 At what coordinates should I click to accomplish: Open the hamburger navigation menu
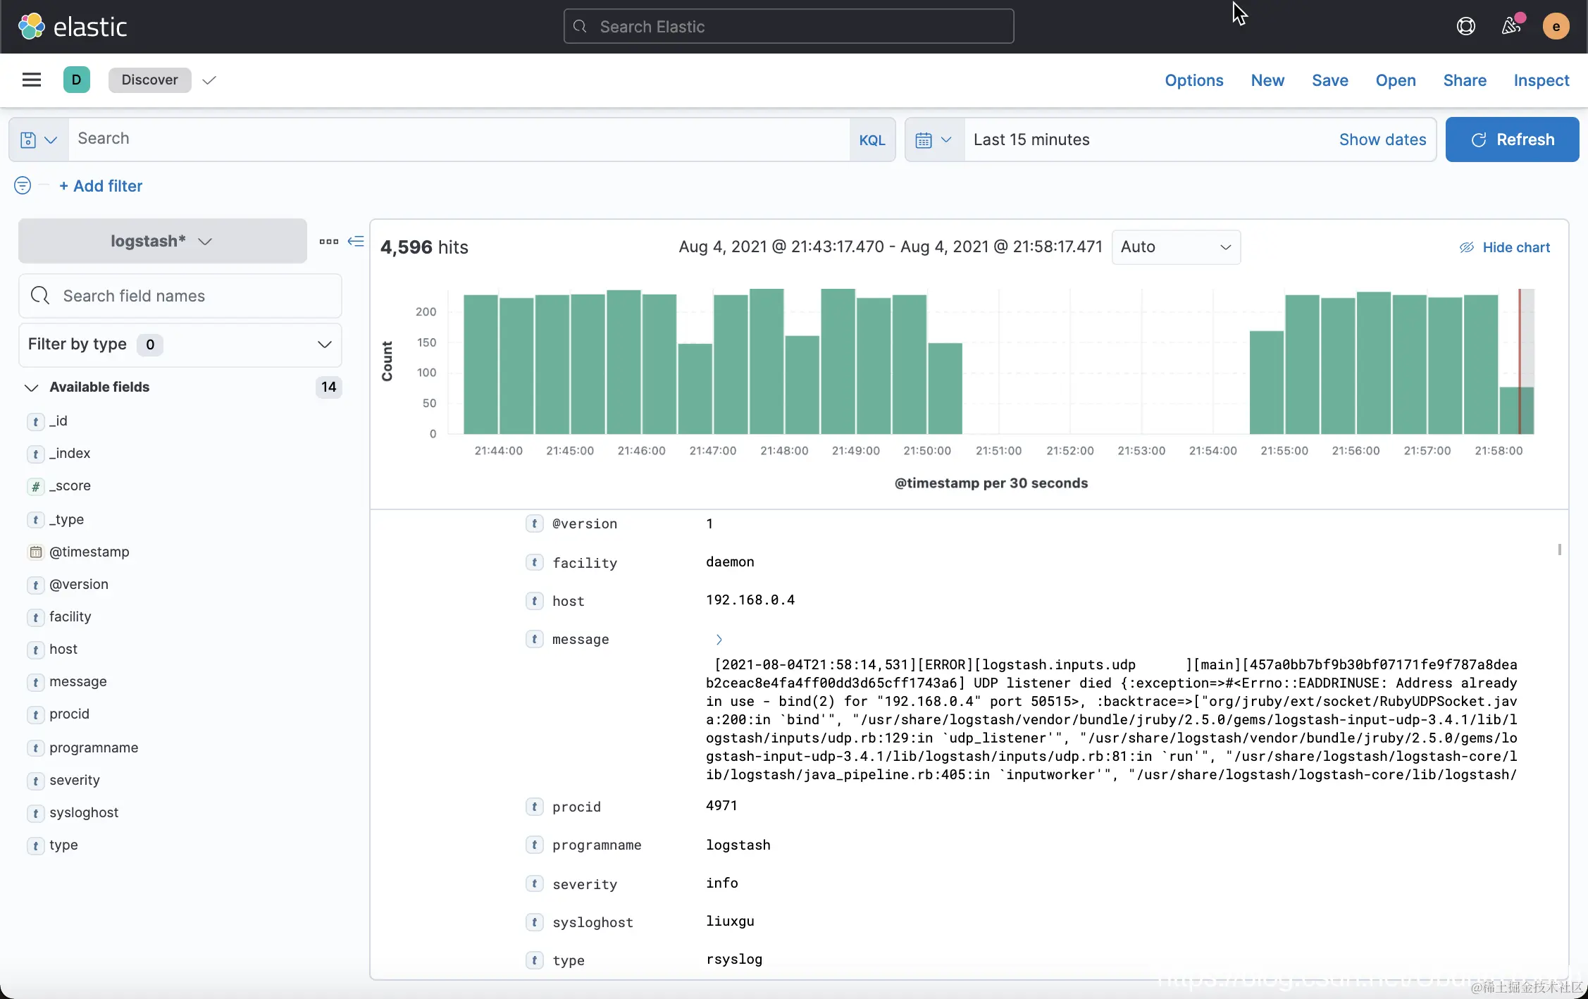(32, 80)
